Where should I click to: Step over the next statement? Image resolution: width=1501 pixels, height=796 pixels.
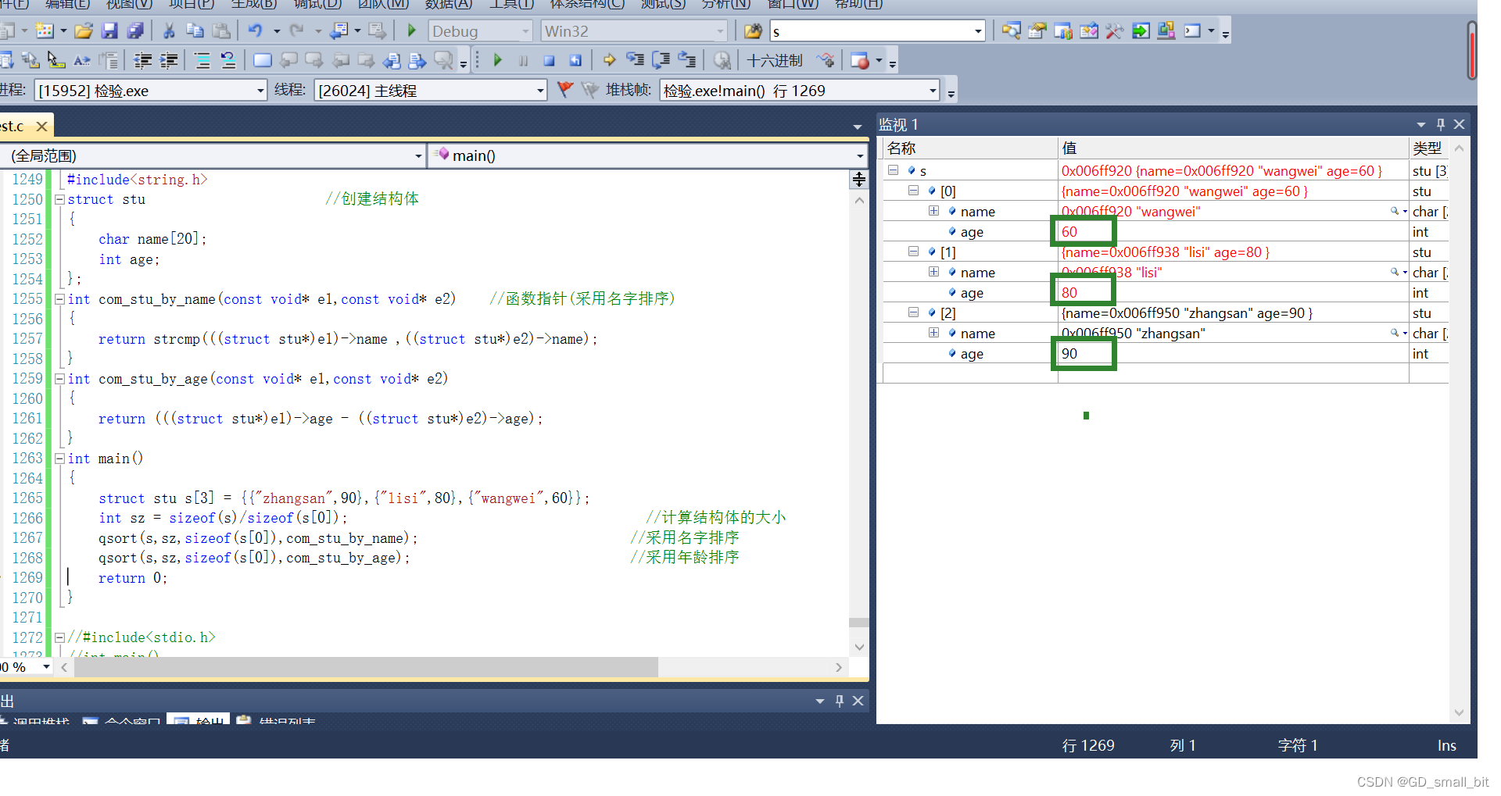(661, 60)
